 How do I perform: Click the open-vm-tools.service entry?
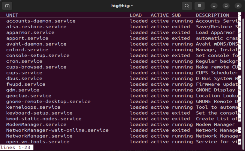point(38,142)
